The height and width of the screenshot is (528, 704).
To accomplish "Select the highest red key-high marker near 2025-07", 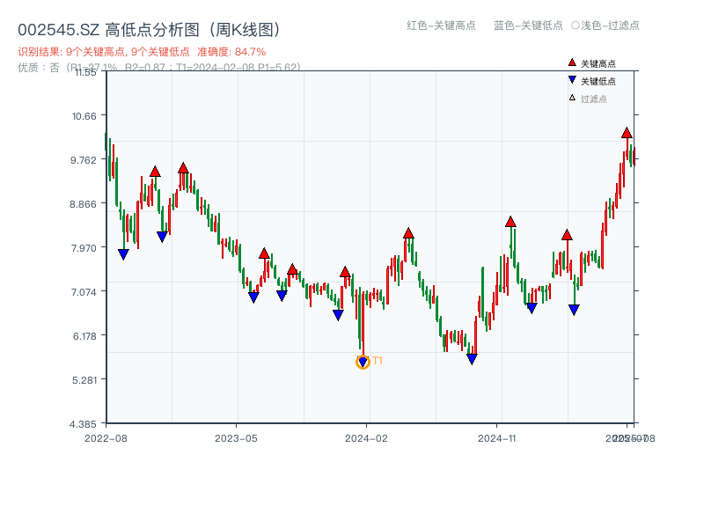I will 627,133.
